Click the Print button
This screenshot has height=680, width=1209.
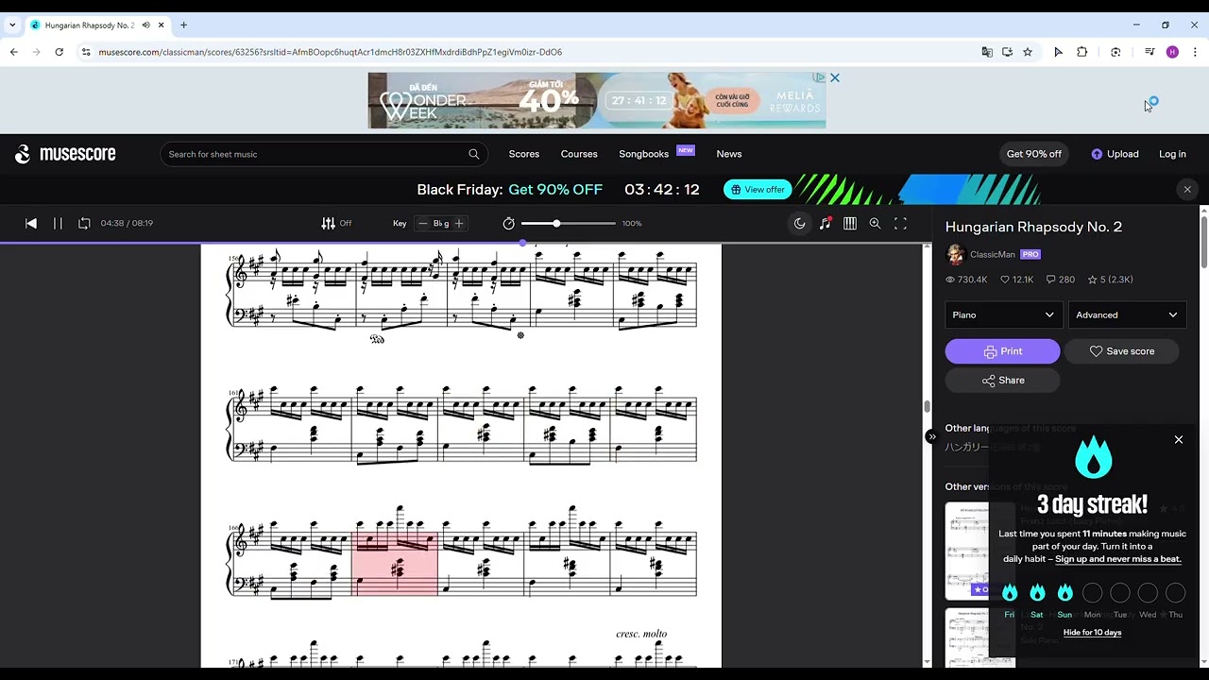click(1002, 351)
